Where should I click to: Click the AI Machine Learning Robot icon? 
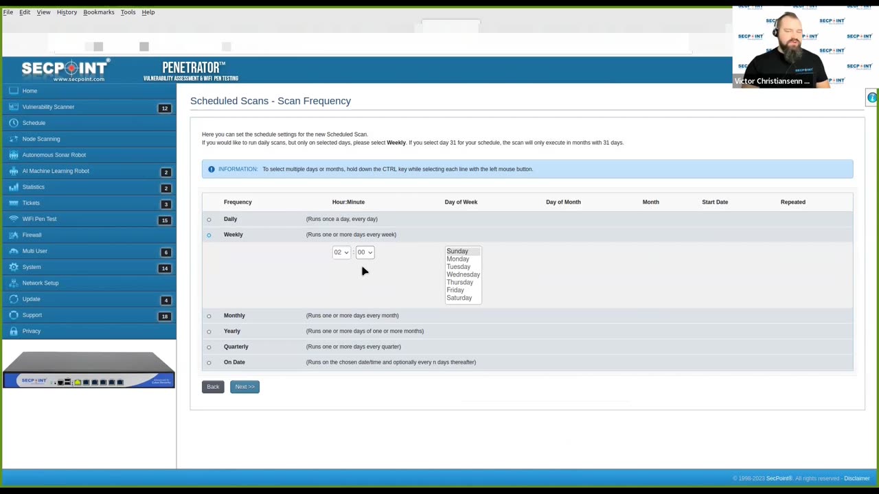click(14, 171)
